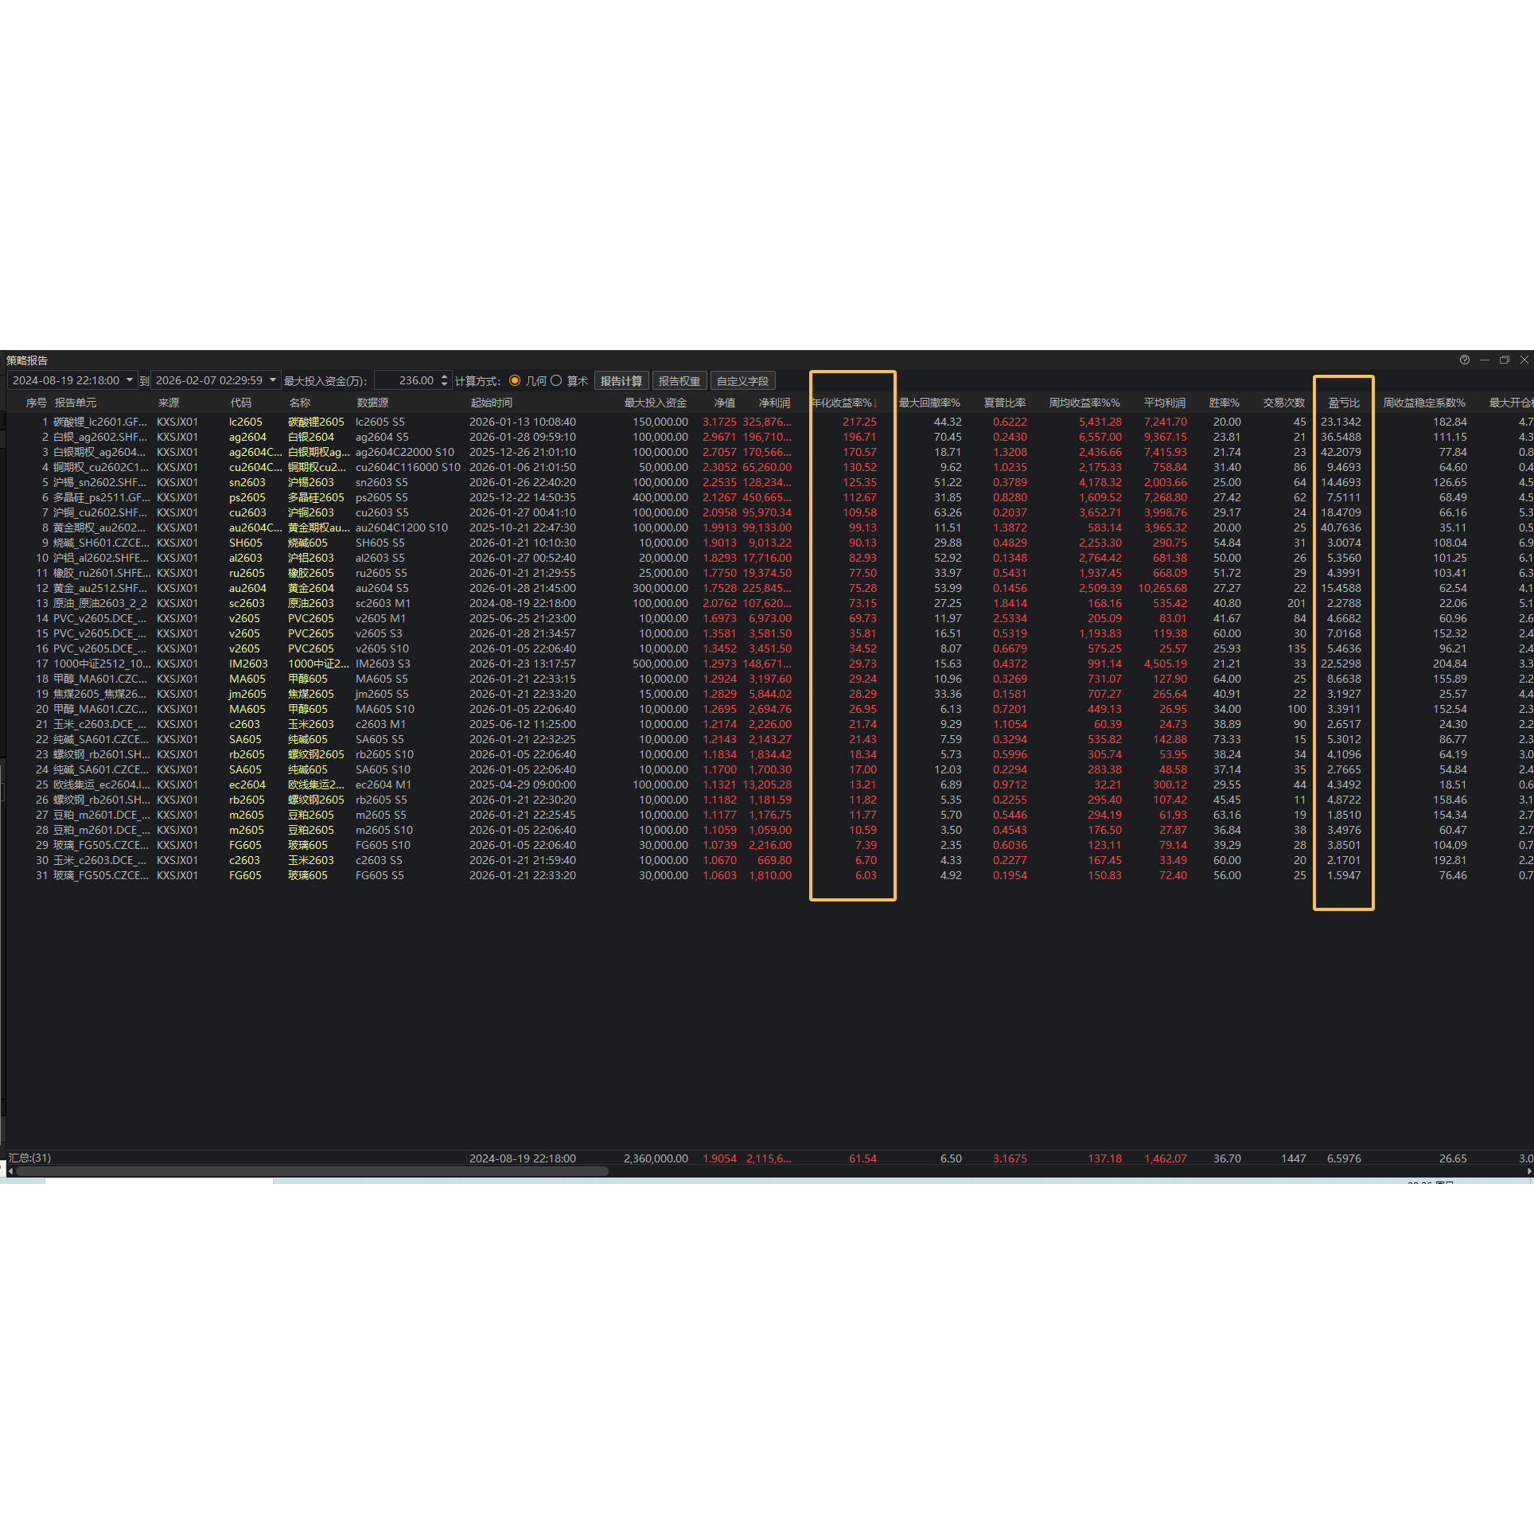Open the start date 2024-08-19 dropdown
This screenshot has height=1534, width=1534.
click(x=129, y=380)
